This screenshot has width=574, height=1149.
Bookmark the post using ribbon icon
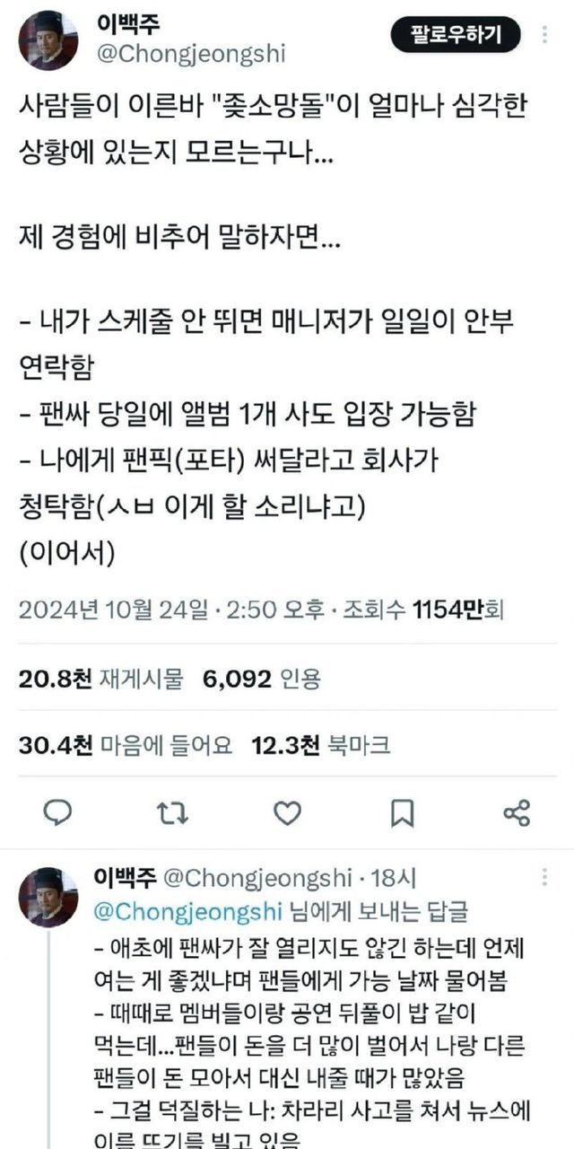coord(403,813)
